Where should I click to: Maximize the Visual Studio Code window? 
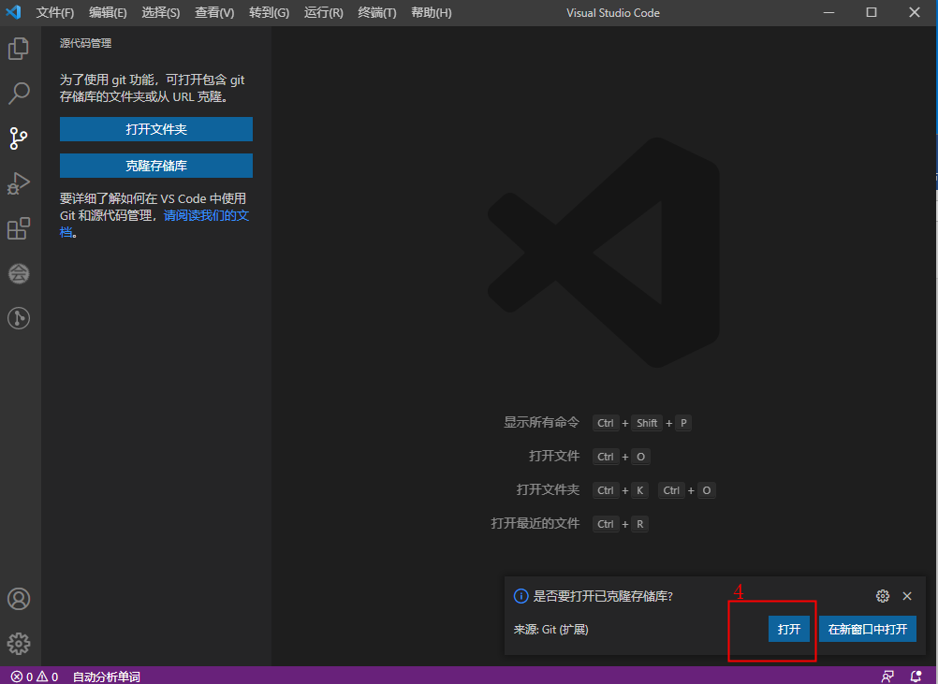872,12
